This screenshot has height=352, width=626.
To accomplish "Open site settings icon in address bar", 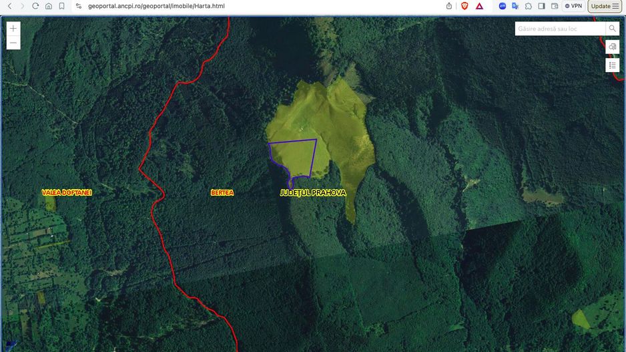I will [79, 6].
